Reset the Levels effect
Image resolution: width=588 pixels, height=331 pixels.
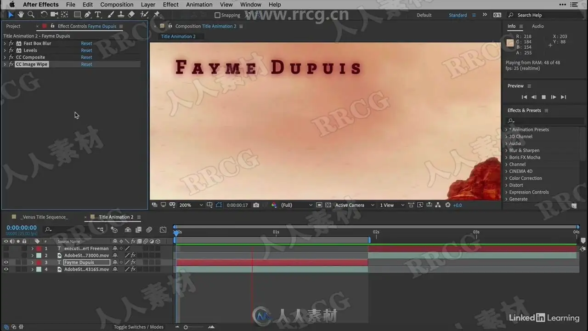coord(86,50)
